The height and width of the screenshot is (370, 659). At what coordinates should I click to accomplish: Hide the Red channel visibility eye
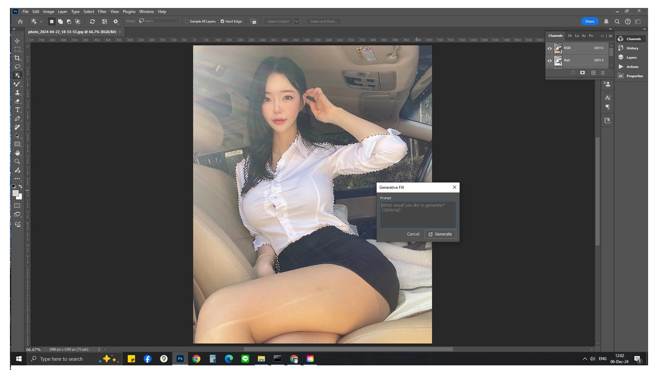(x=549, y=61)
